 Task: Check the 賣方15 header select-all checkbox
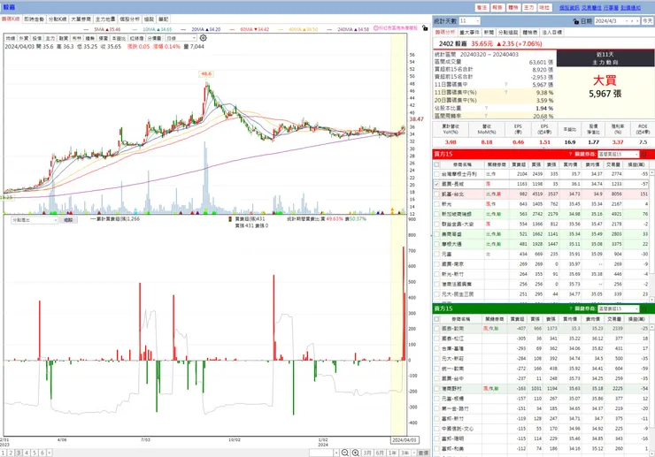point(436,319)
